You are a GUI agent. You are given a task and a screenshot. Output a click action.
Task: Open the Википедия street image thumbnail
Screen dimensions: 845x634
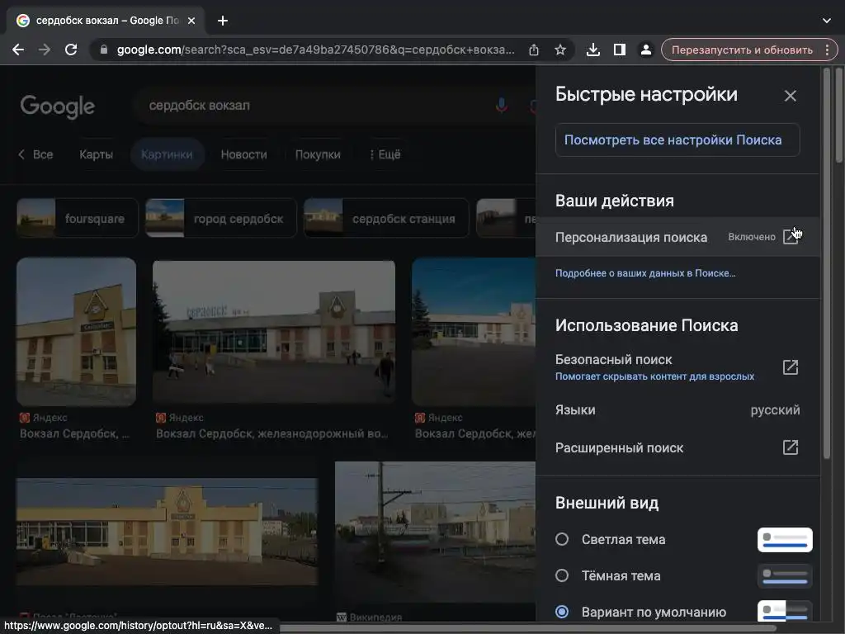pyautogui.click(x=435, y=532)
